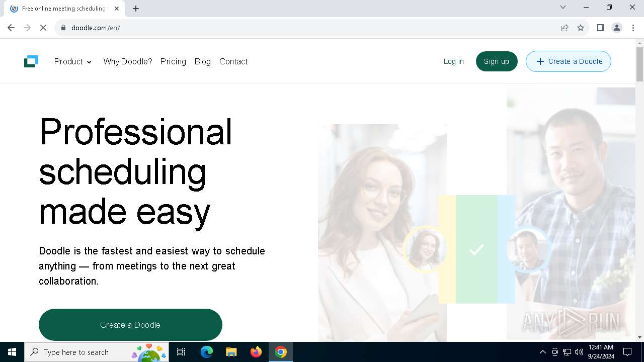
Task: Open File Explorer from the taskbar
Action: 231,352
